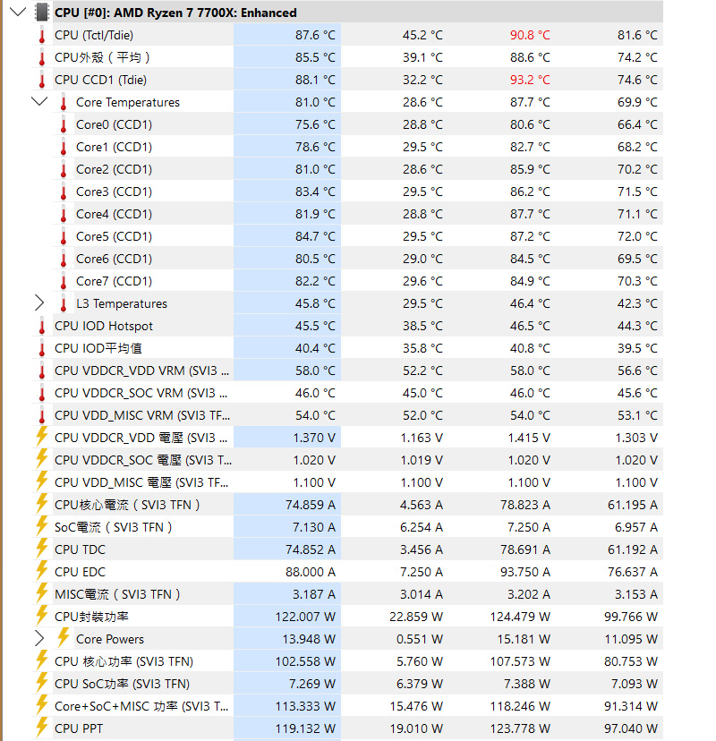Image resolution: width=716 pixels, height=741 pixels.
Task: Click the red 93.2 °C maximum value
Action: [530, 80]
